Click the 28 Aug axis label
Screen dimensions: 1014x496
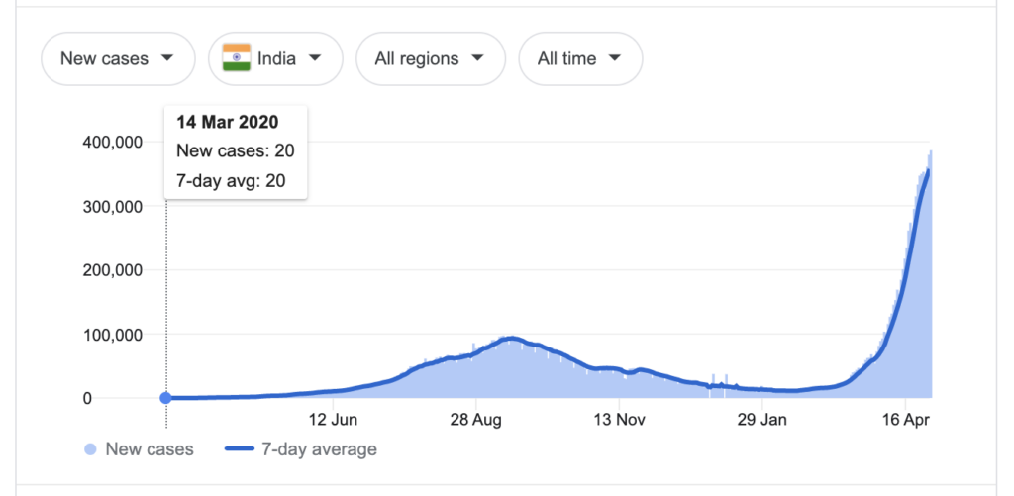(x=475, y=420)
